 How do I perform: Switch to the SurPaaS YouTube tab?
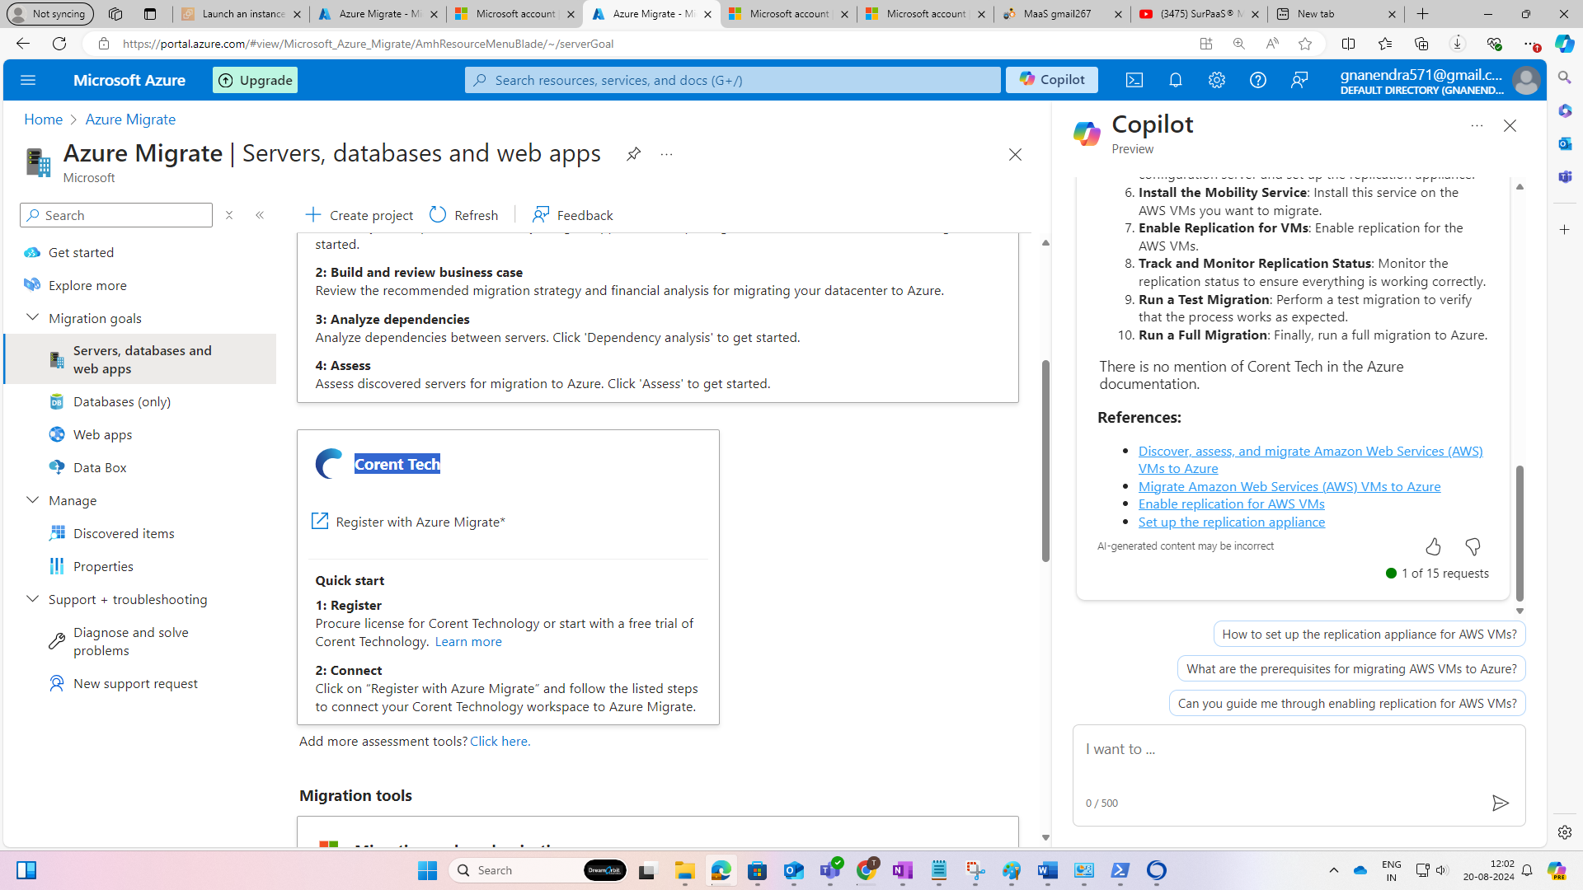tap(1198, 14)
